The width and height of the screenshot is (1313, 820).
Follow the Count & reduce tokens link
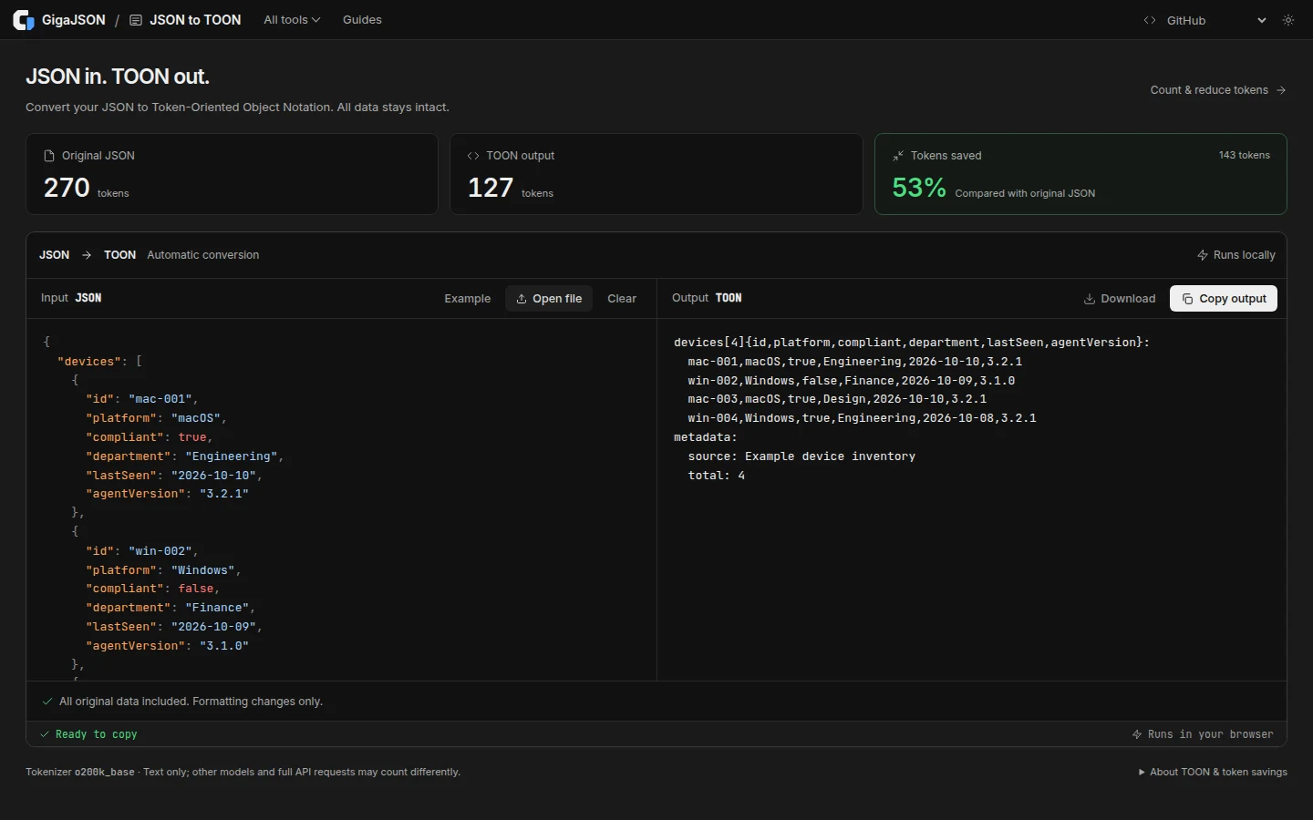[1218, 90]
